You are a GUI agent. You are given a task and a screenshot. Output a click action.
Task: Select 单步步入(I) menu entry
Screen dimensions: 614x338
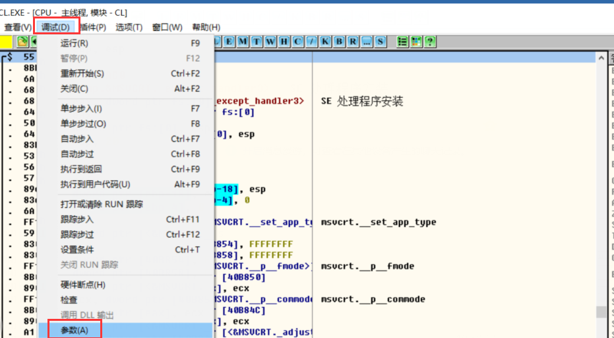pyautogui.click(x=125, y=109)
